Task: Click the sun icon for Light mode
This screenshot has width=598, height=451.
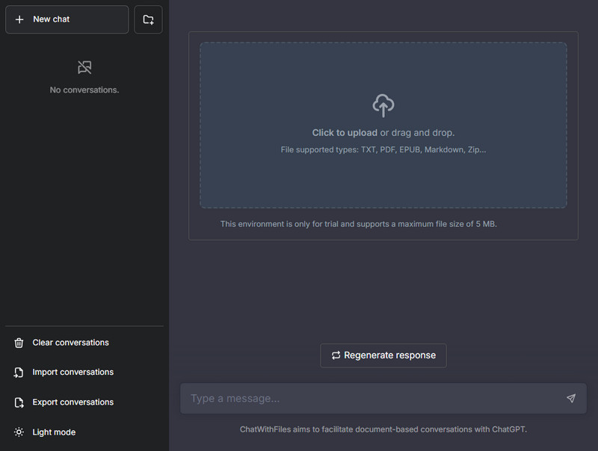Action: click(x=19, y=432)
